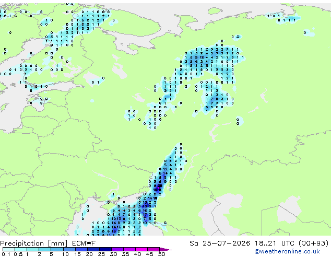Click the above-50 arrow end of legend
Viewport: 331px width, 256px height.
click(x=165, y=249)
